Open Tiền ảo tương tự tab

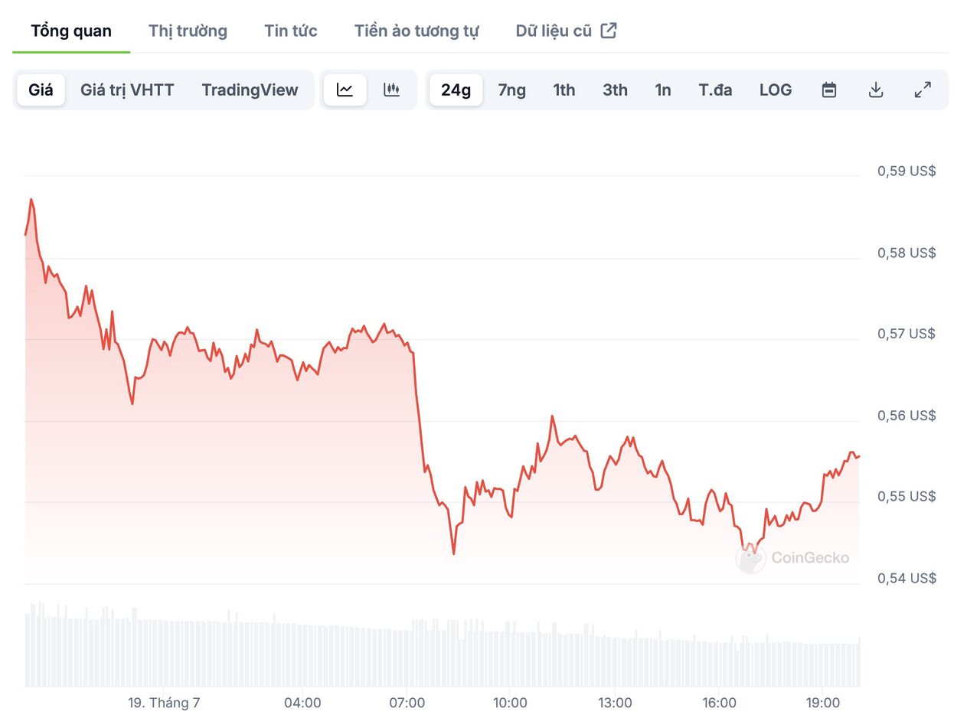416,31
